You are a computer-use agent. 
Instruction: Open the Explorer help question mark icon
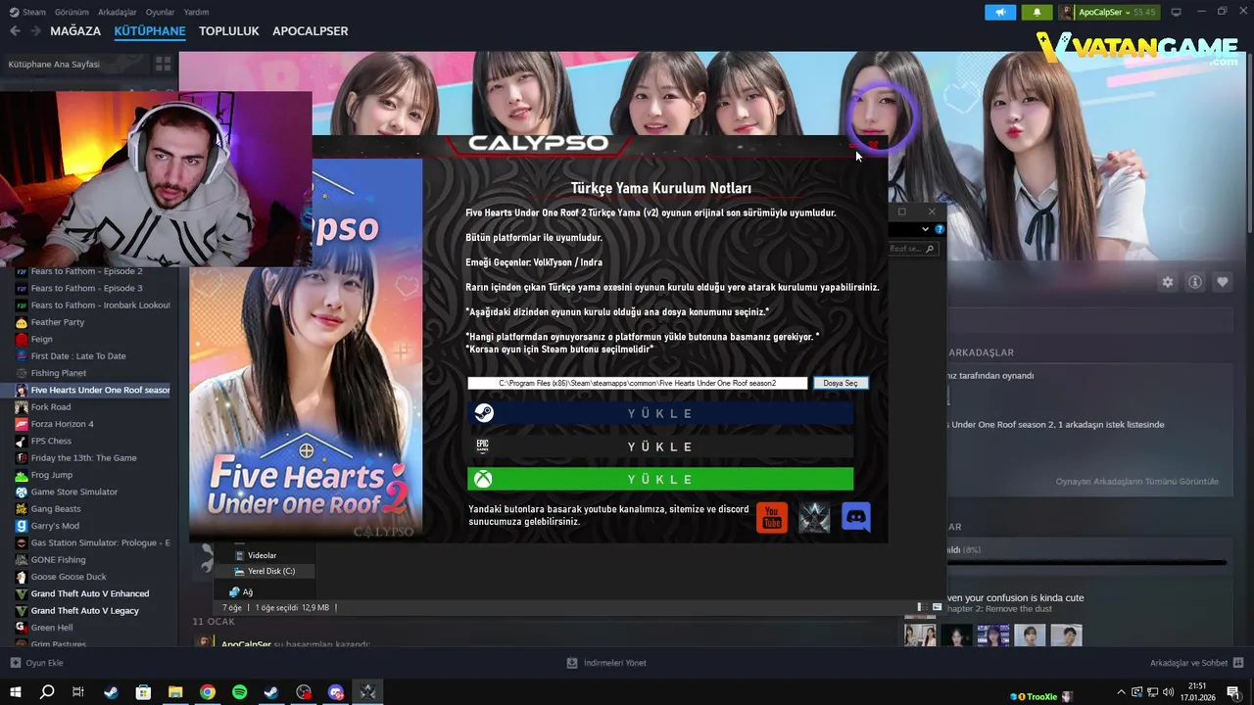click(940, 229)
